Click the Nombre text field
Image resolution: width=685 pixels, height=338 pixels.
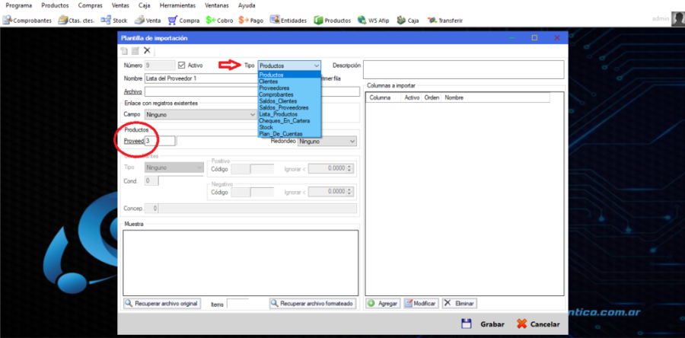tap(228, 78)
